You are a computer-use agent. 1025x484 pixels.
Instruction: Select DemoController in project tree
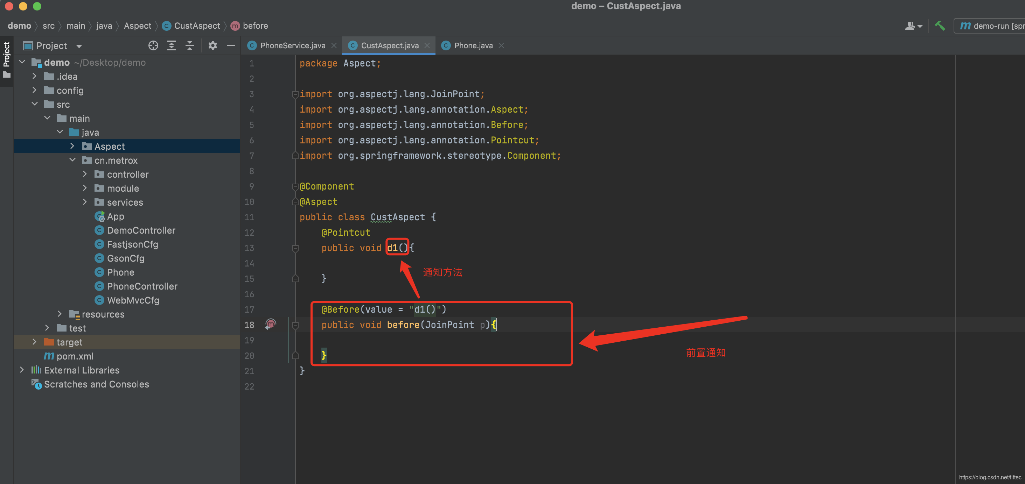(135, 230)
